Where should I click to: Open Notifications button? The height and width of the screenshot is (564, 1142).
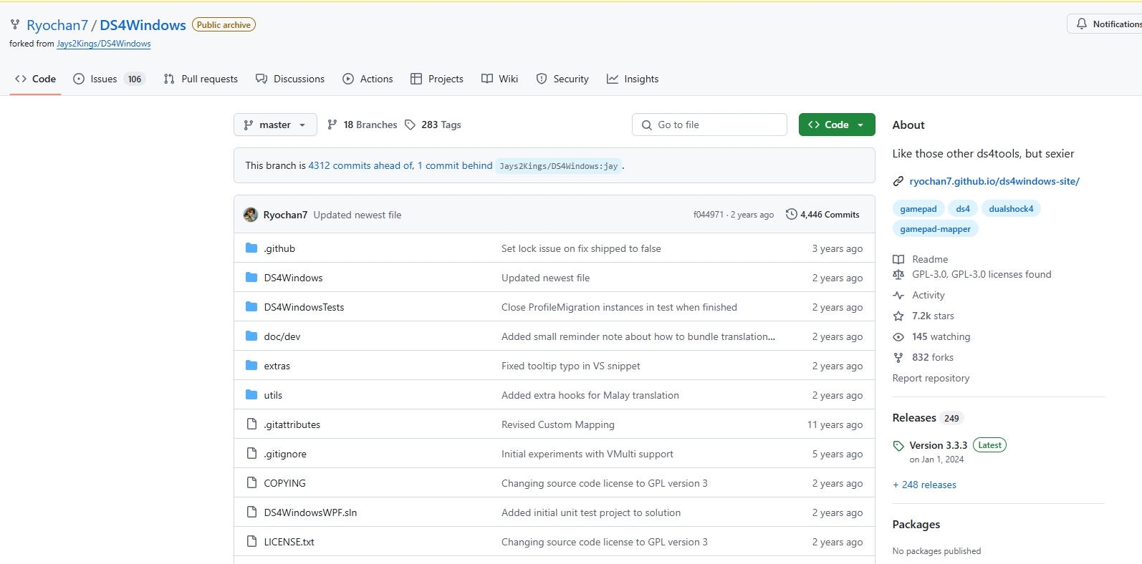[x=1105, y=24]
